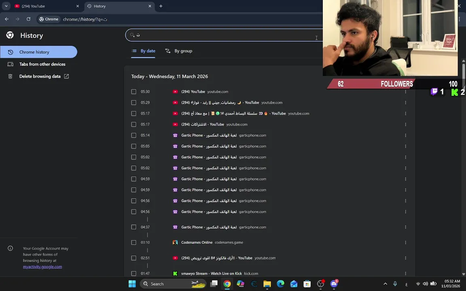Open Task View from taskbar
This screenshot has width=466, height=291.
point(214,284)
